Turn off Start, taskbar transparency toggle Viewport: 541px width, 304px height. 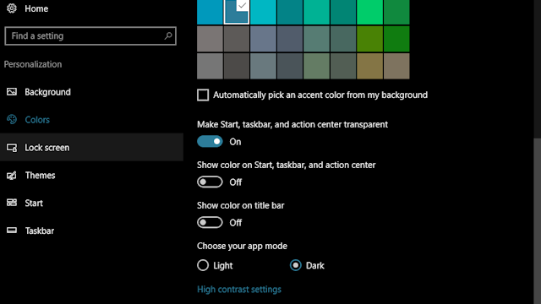click(x=210, y=141)
